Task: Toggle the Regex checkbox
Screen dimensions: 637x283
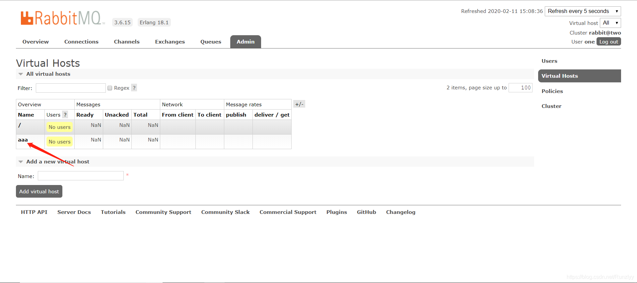Action: click(x=110, y=88)
